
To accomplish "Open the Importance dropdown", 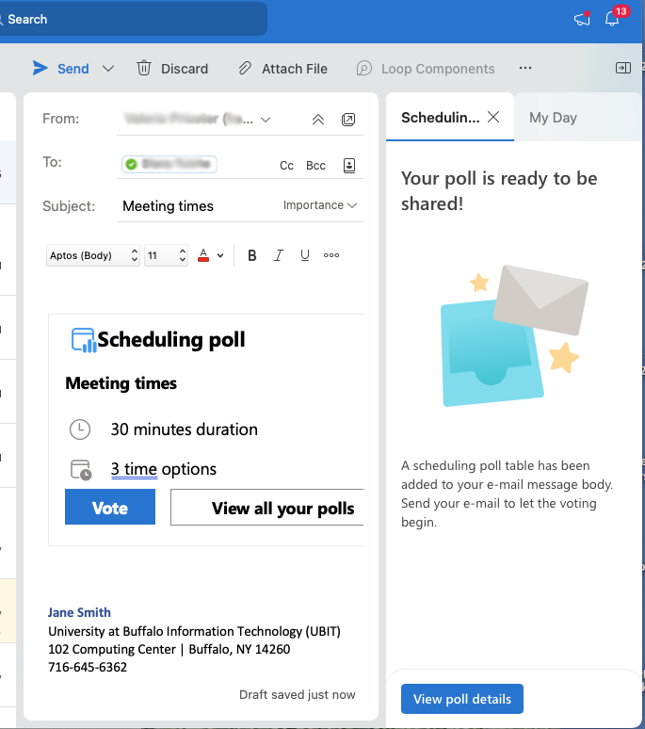I will click(320, 205).
